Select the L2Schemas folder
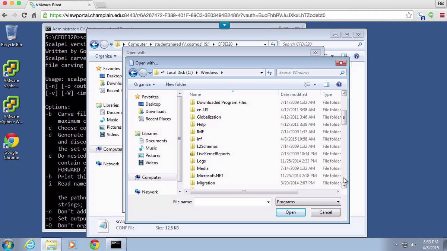This screenshot has width=447, height=251. tap(207, 147)
